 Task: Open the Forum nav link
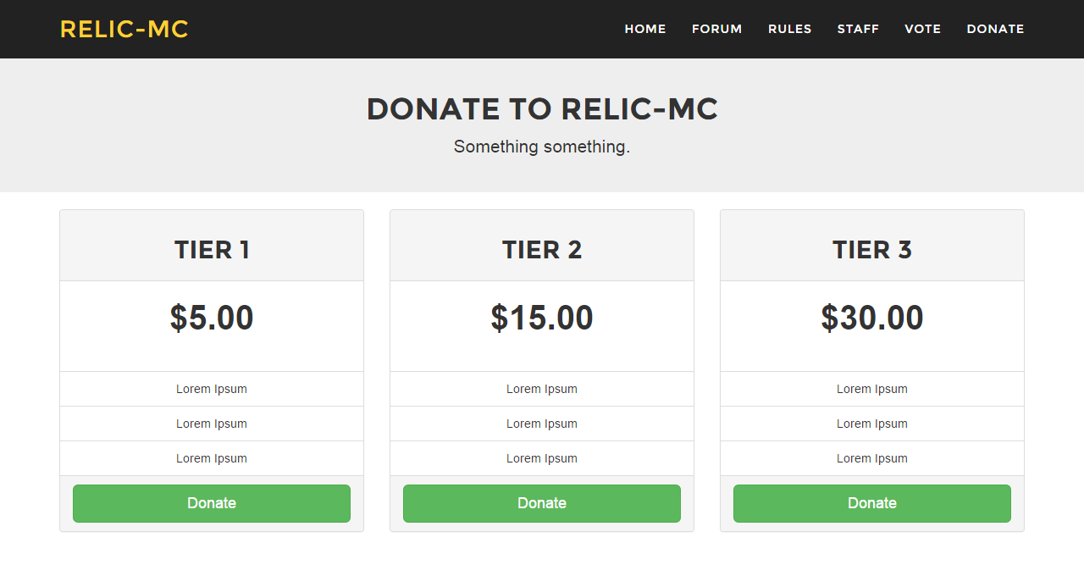pyautogui.click(x=716, y=29)
